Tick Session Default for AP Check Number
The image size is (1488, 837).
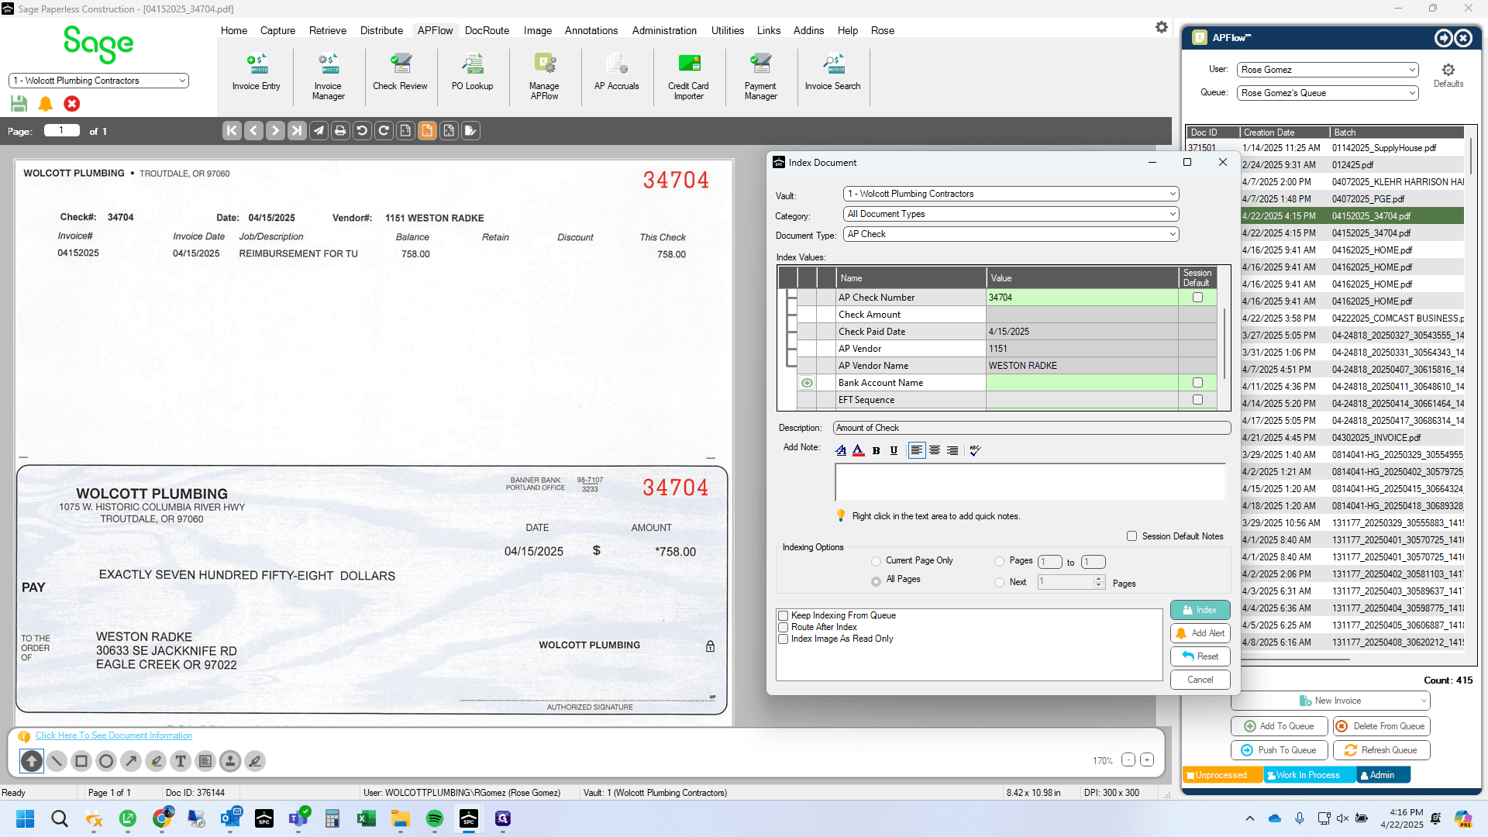(1197, 298)
